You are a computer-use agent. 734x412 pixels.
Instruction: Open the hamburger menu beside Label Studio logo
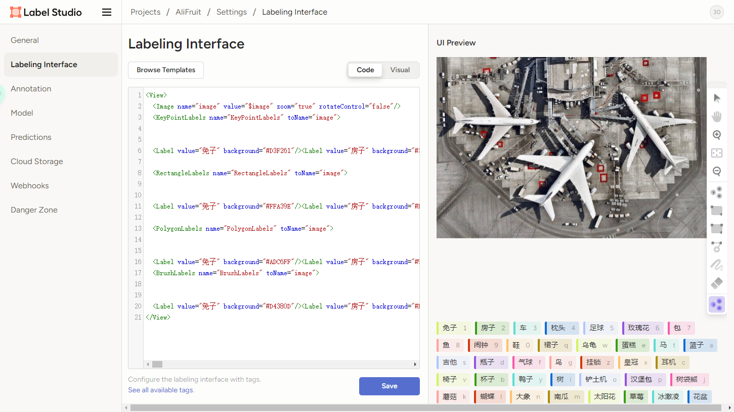107,12
